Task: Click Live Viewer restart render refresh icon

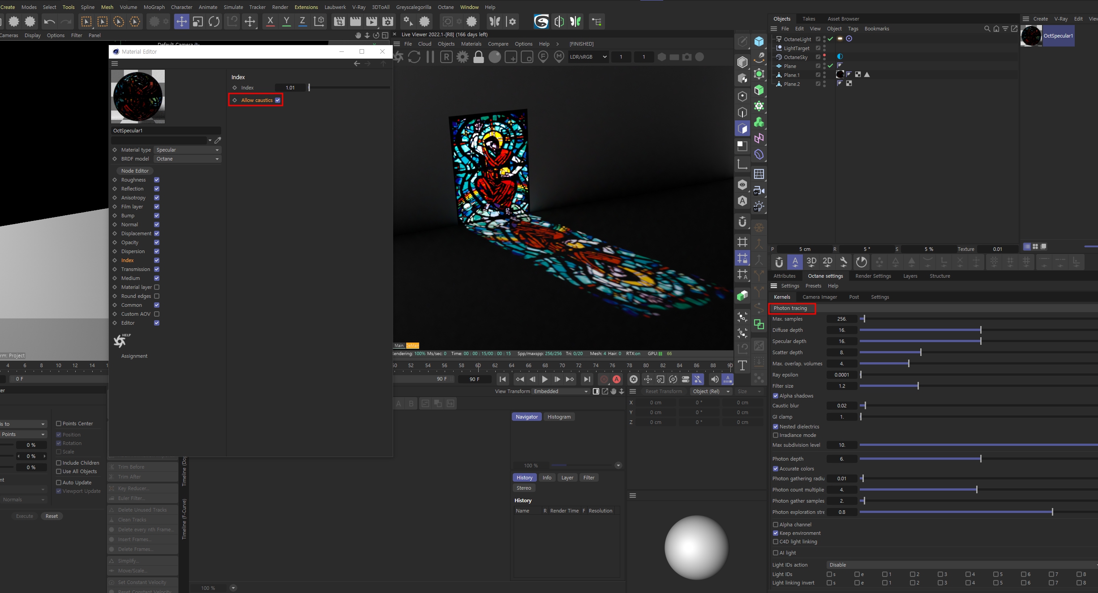Action: (x=414, y=57)
